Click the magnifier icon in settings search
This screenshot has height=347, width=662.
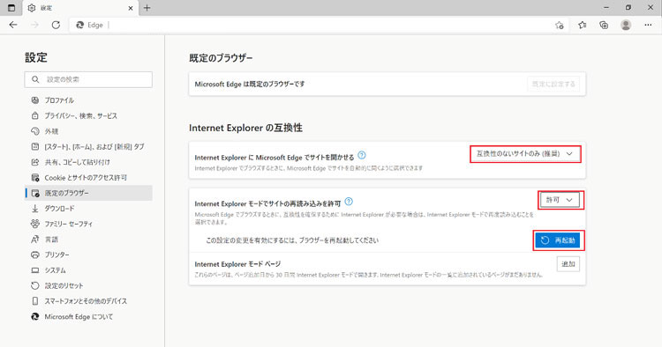point(35,79)
